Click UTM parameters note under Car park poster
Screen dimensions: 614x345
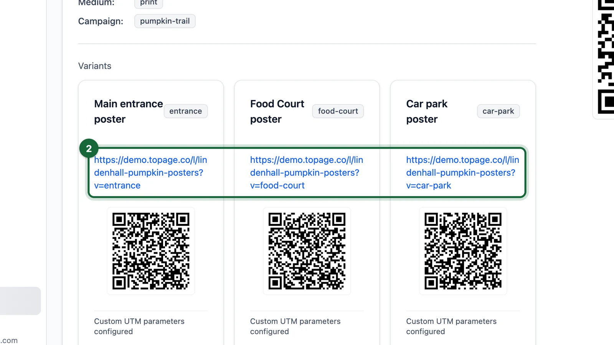tap(451, 326)
